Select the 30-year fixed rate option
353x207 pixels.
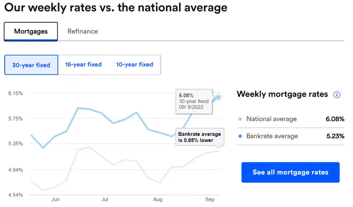(31, 65)
